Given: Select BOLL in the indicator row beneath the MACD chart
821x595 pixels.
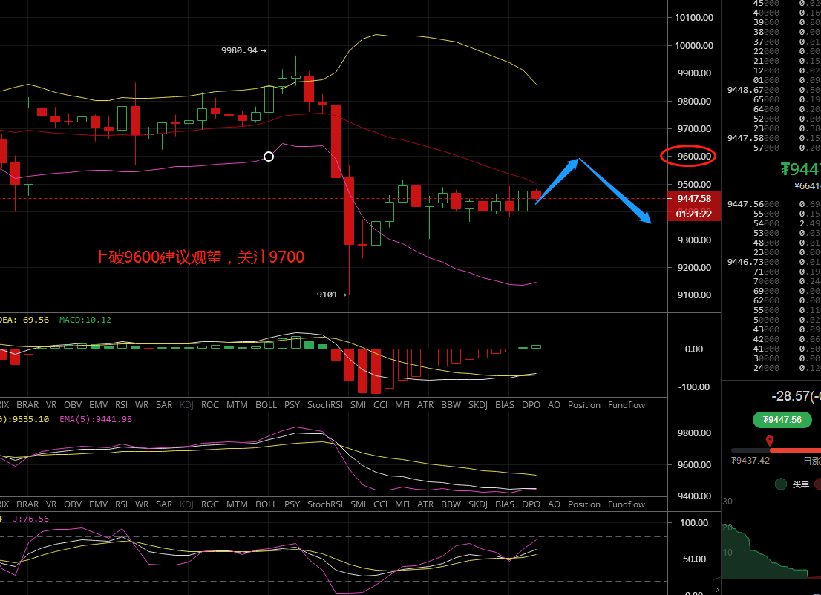Looking at the screenshot, I should (x=266, y=405).
